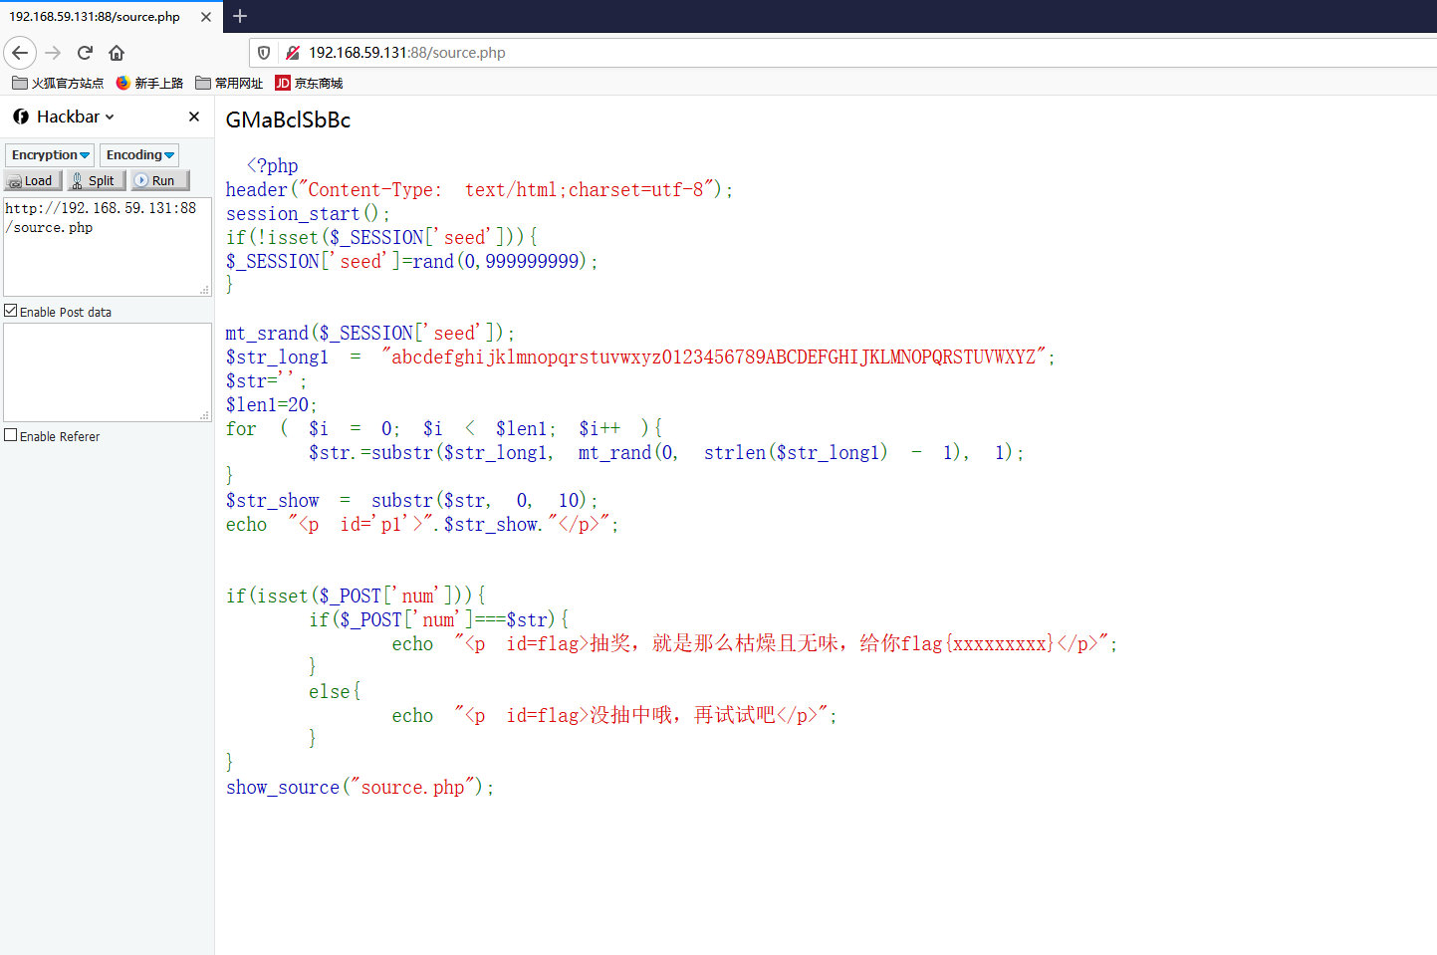
Task: Go to the browser home page
Action: tap(117, 53)
